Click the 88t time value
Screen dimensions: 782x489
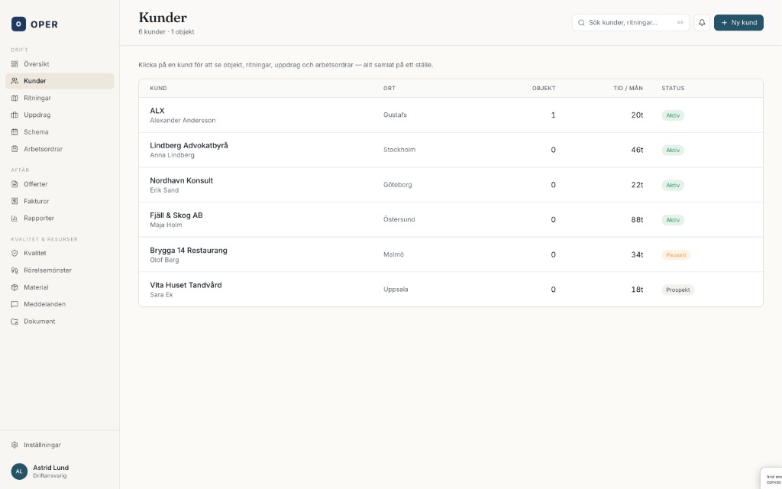637,219
